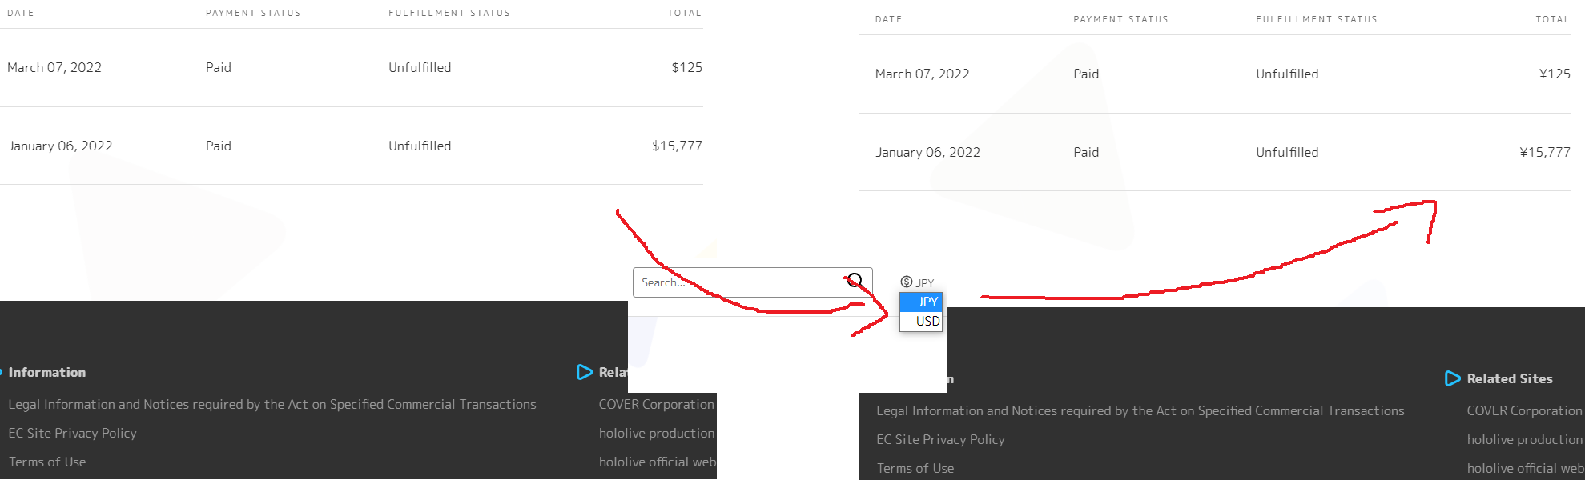Click the currency coin icon beside JPY
Viewport: 1585px width, 480px height.
[x=907, y=282]
